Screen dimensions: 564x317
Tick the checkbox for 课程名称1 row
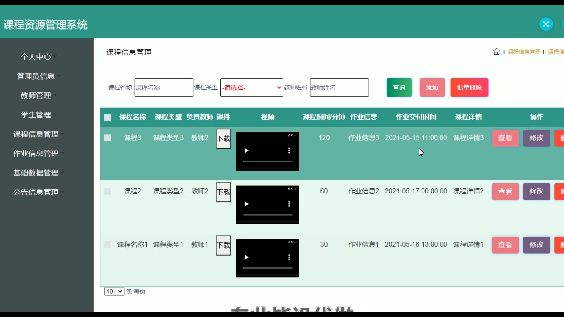click(108, 245)
